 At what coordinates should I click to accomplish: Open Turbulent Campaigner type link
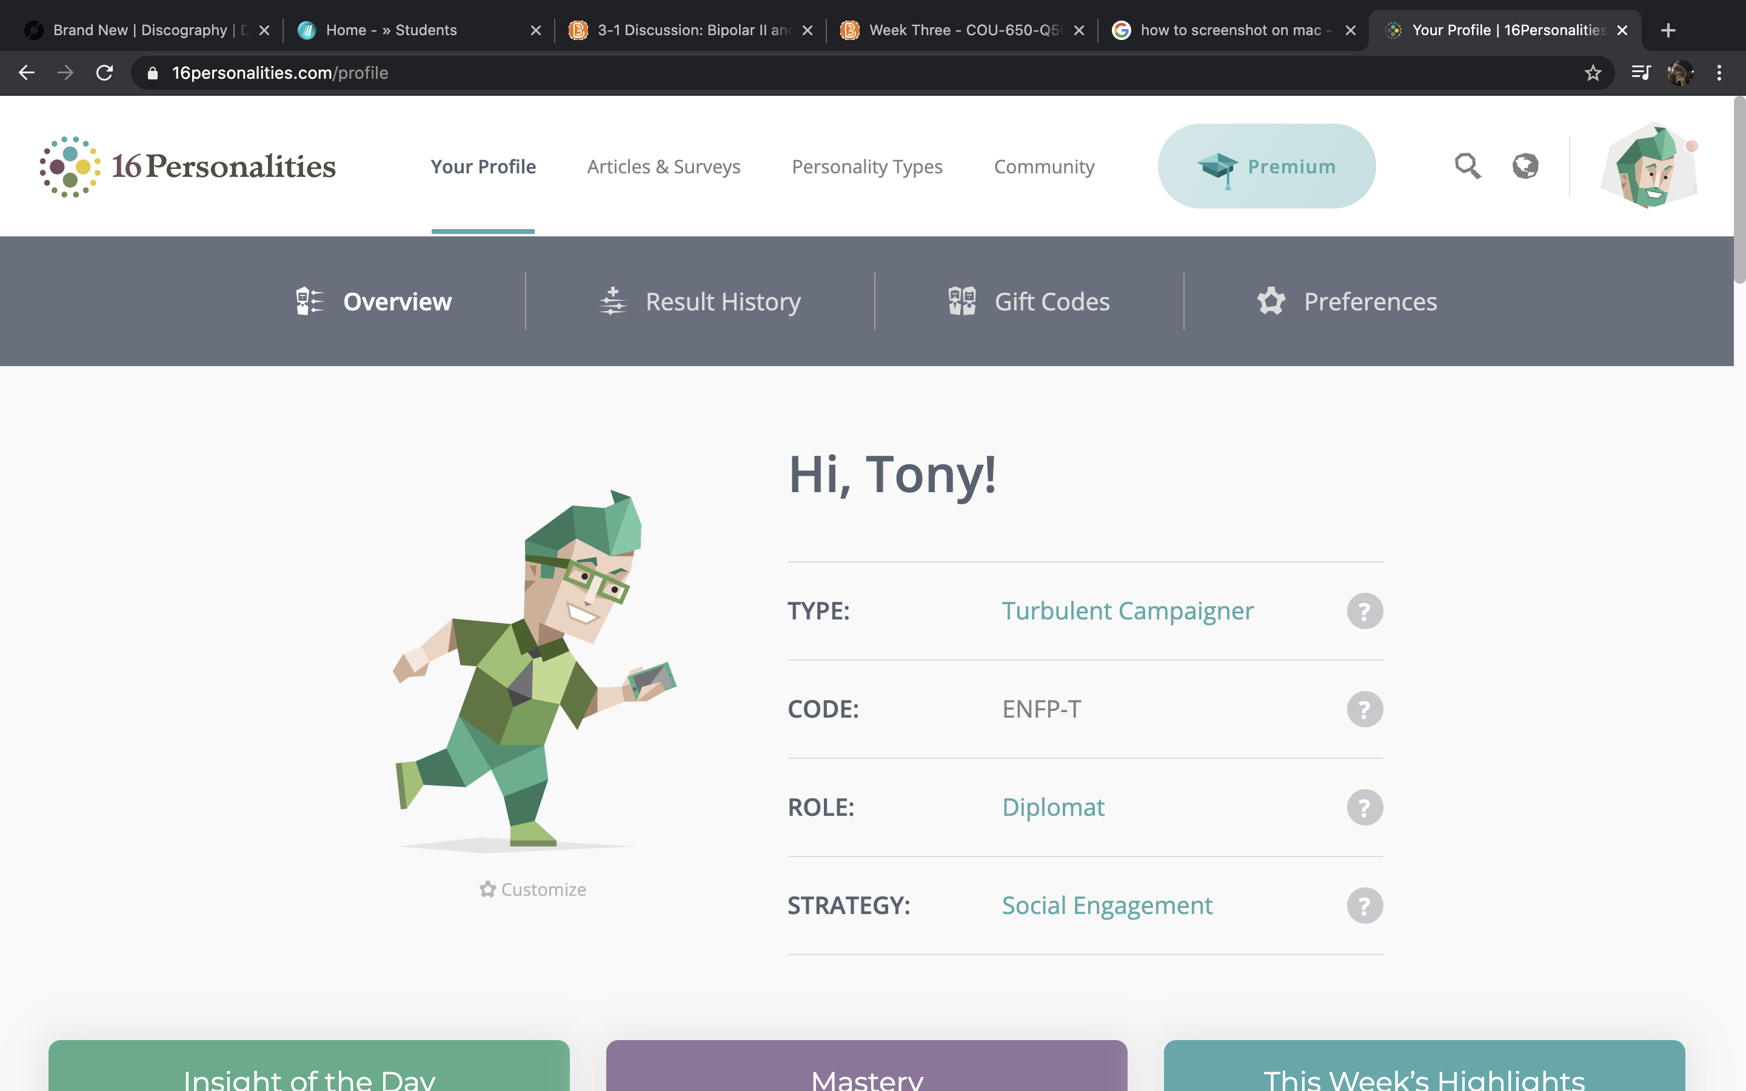1128,611
